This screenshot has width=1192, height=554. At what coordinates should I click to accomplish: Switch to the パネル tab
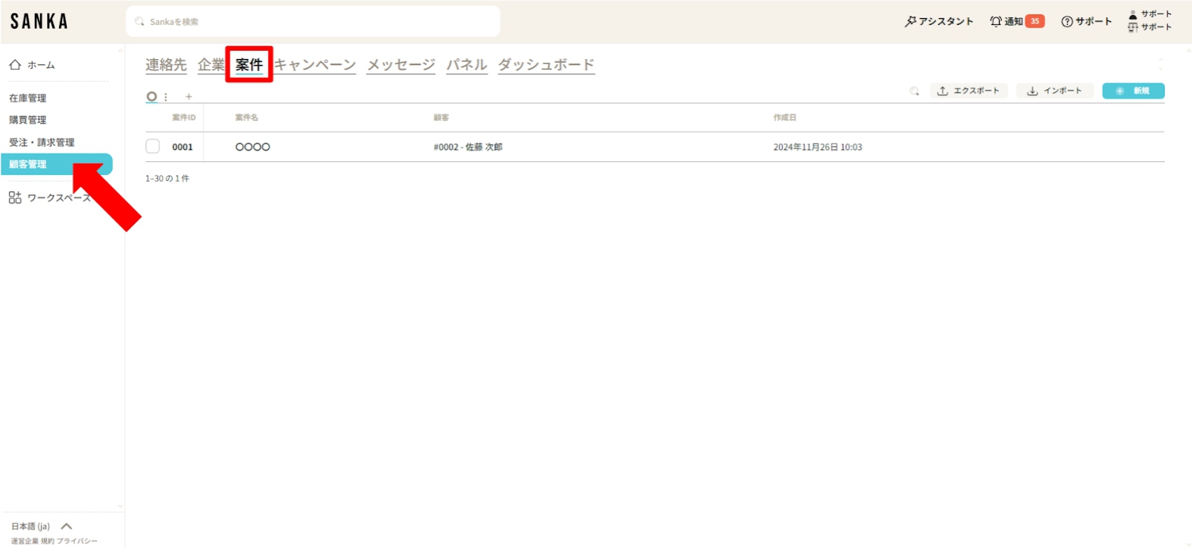tap(467, 65)
